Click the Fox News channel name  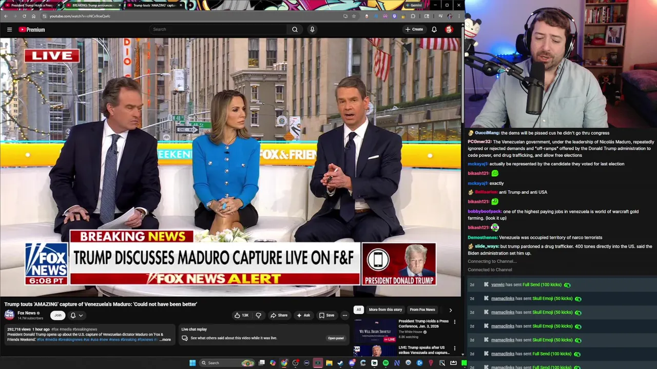point(27,313)
